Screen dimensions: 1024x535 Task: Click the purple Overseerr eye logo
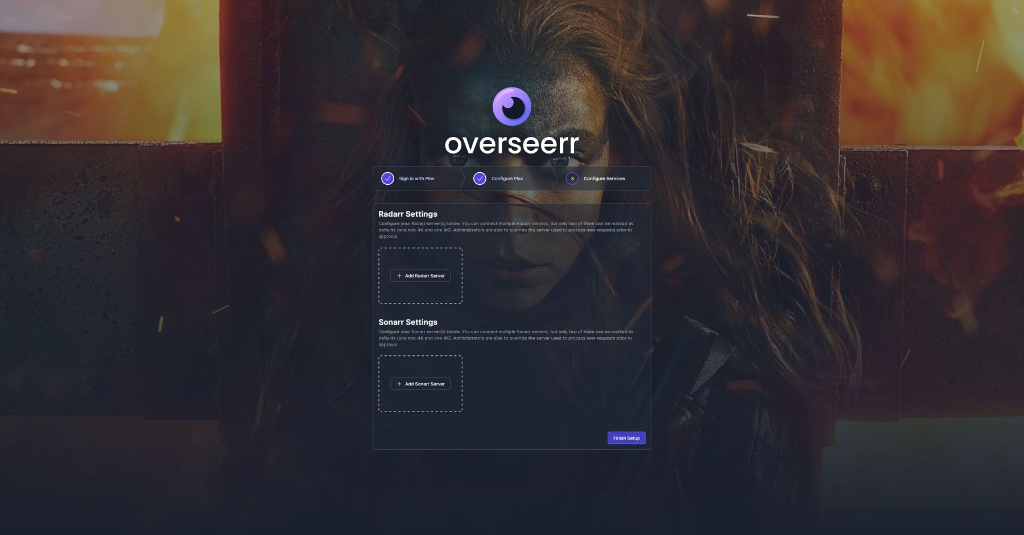click(511, 106)
